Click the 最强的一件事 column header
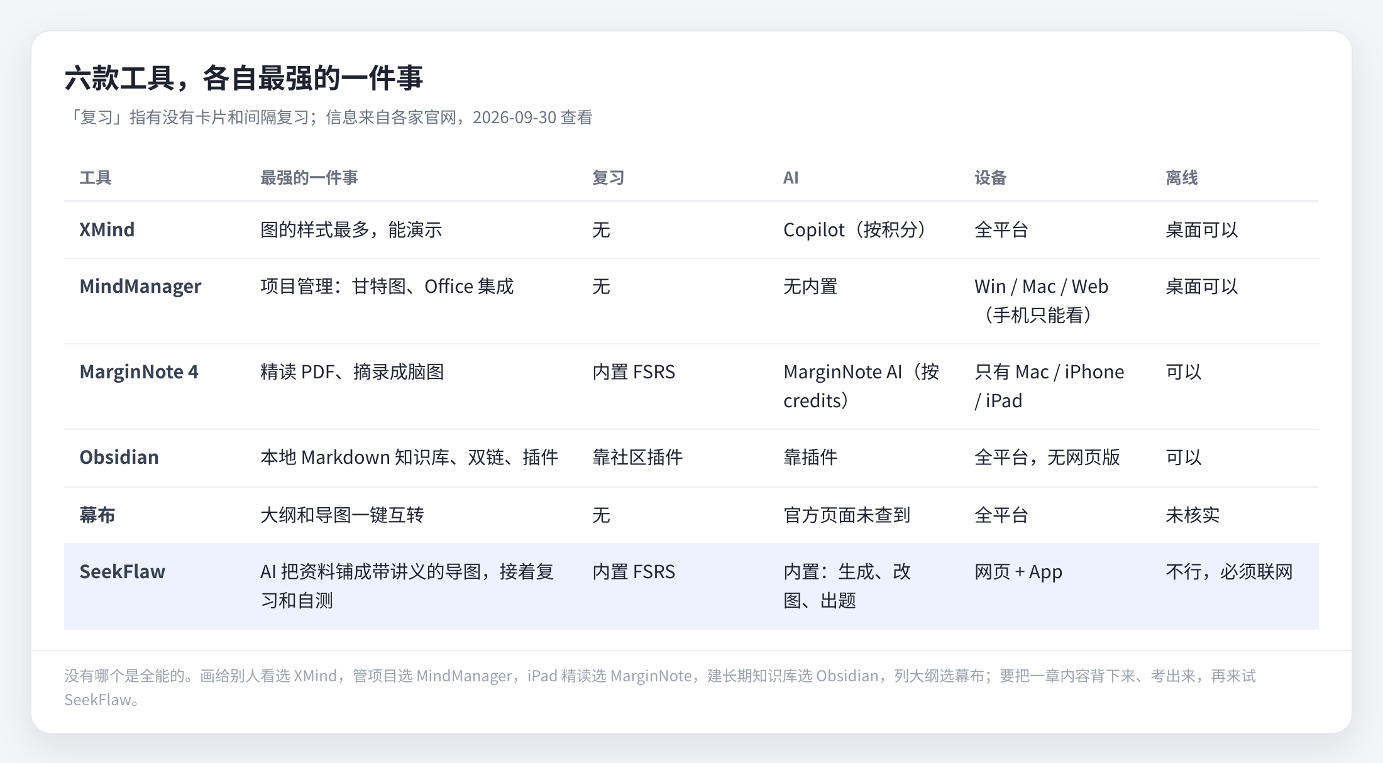Screen dimensions: 1383x763 309,178
